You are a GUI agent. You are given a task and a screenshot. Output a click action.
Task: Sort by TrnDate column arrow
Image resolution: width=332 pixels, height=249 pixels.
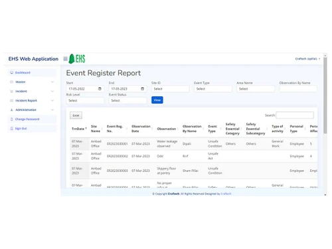(86, 128)
